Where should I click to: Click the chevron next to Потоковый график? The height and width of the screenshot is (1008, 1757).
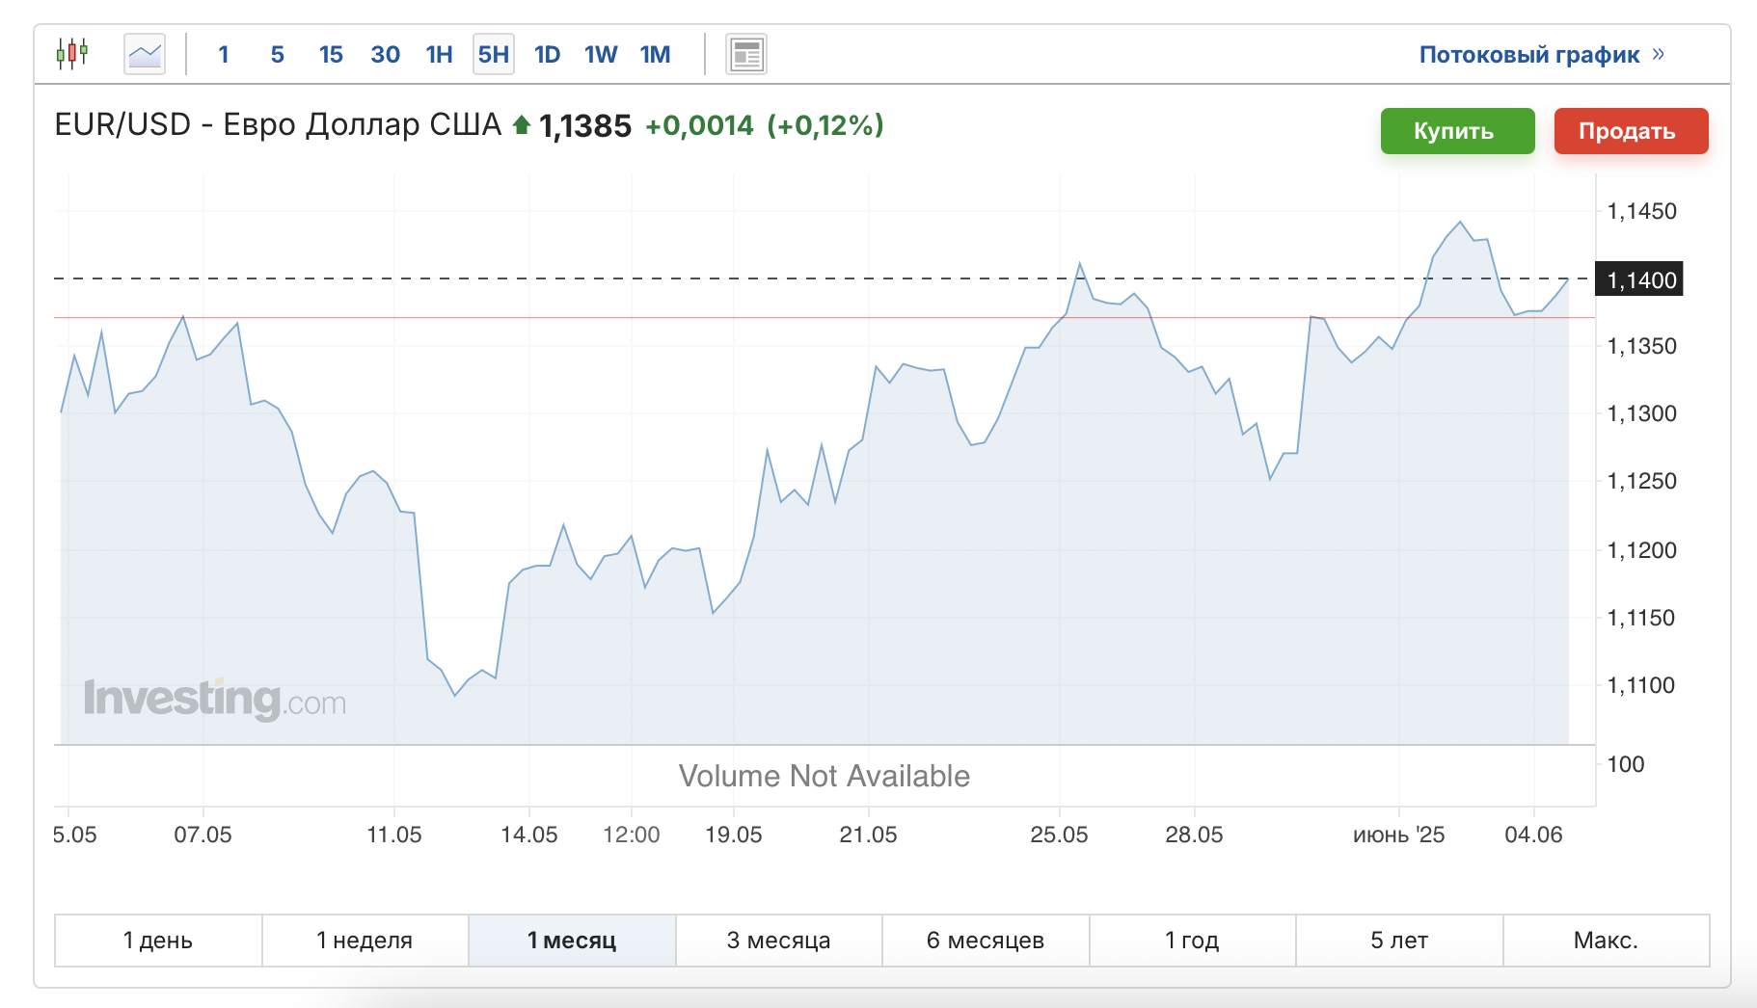click(x=1658, y=54)
